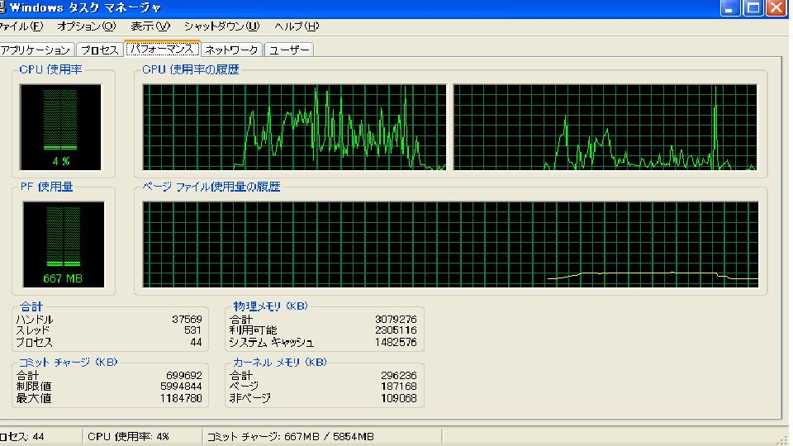Open the シャットダウン(U) menu
Image resolution: width=793 pixels, height=446 pixels.
click(x=221, y=26)
